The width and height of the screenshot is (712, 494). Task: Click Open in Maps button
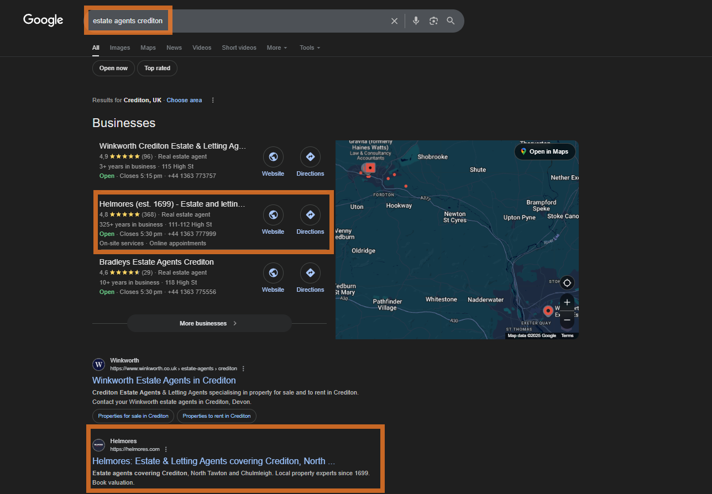point(545,151)
